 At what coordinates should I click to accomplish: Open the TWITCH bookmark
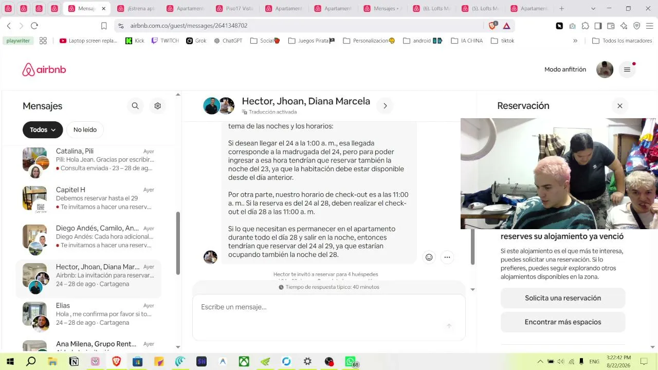(165, 41)
